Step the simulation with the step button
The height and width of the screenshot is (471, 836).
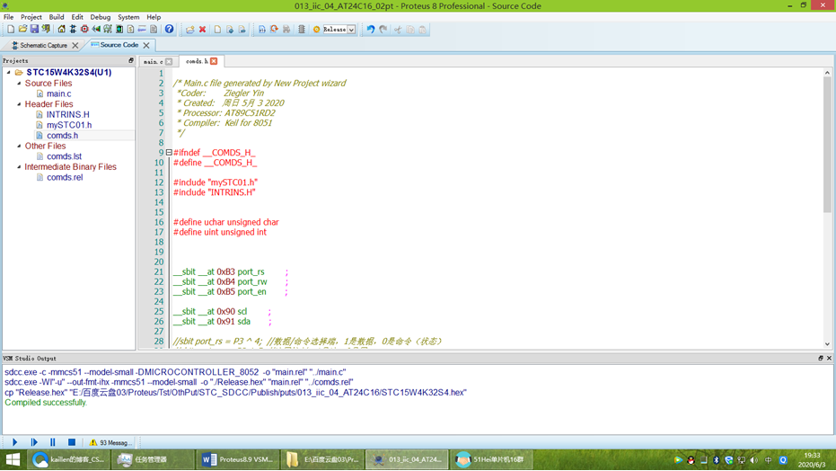tap(34, 442)
